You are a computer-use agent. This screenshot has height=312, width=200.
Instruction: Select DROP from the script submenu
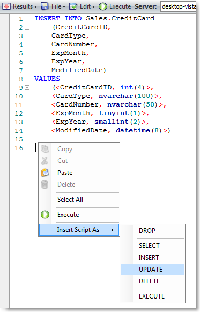click(x=153, y=231)
